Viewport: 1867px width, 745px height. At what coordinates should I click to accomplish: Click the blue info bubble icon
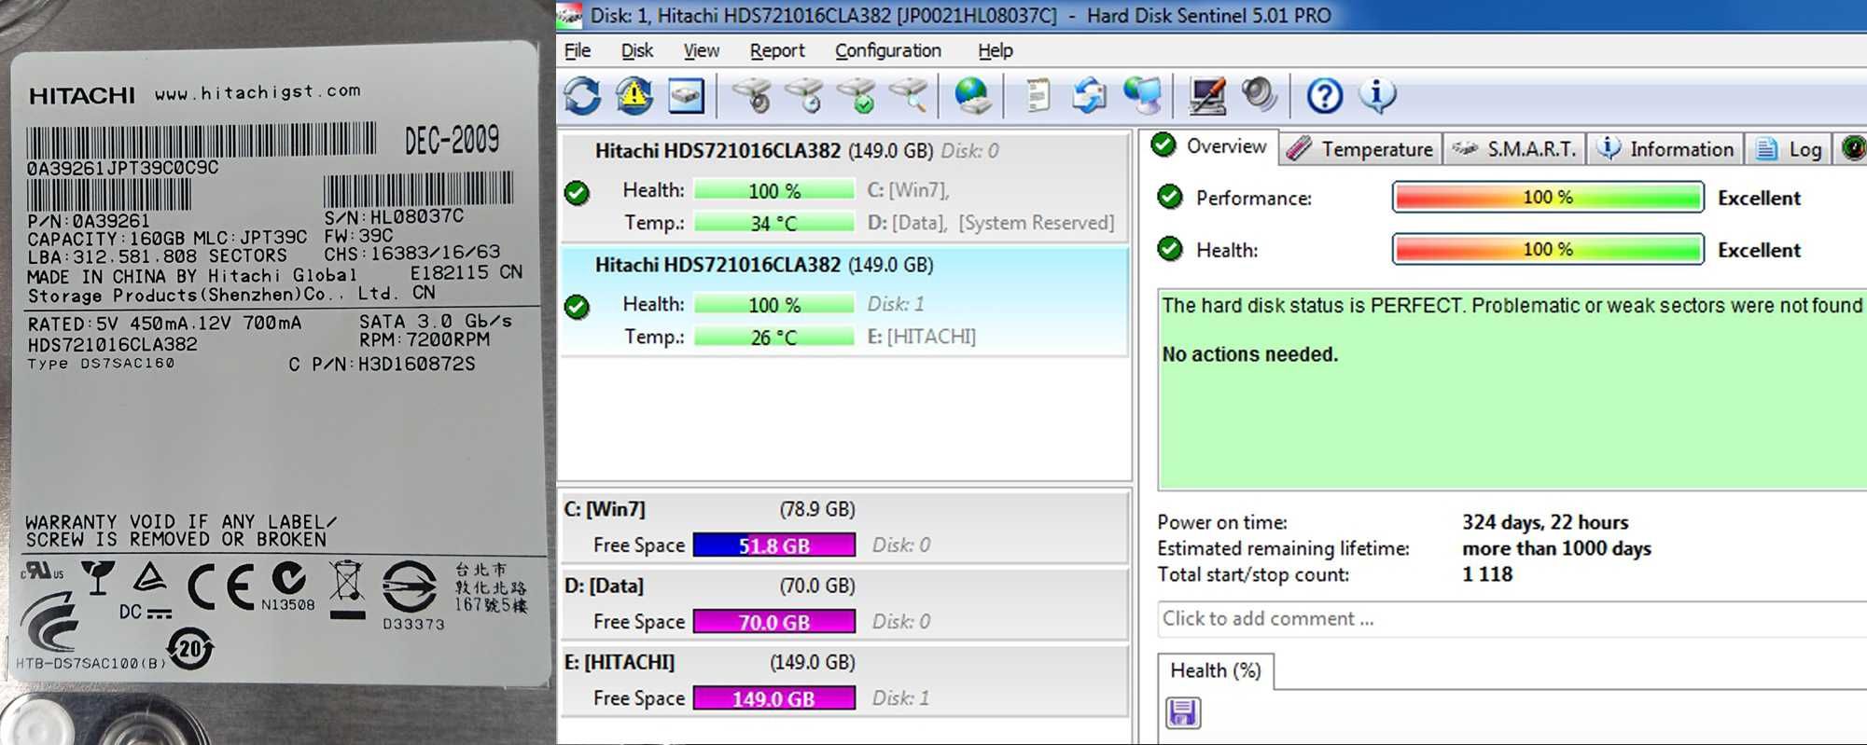[x=1377, y=95]
